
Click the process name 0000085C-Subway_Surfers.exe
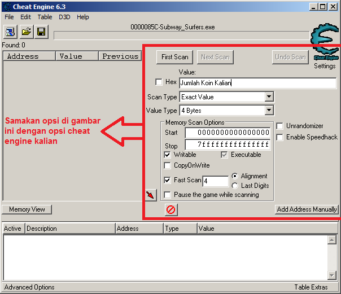pyautogui.click(x=172, y=27)
